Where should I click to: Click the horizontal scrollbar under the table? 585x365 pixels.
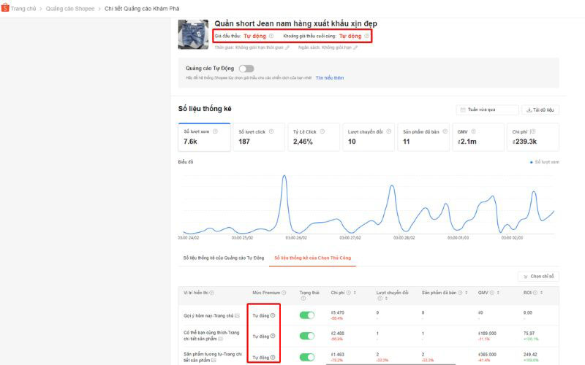[391, 364]
